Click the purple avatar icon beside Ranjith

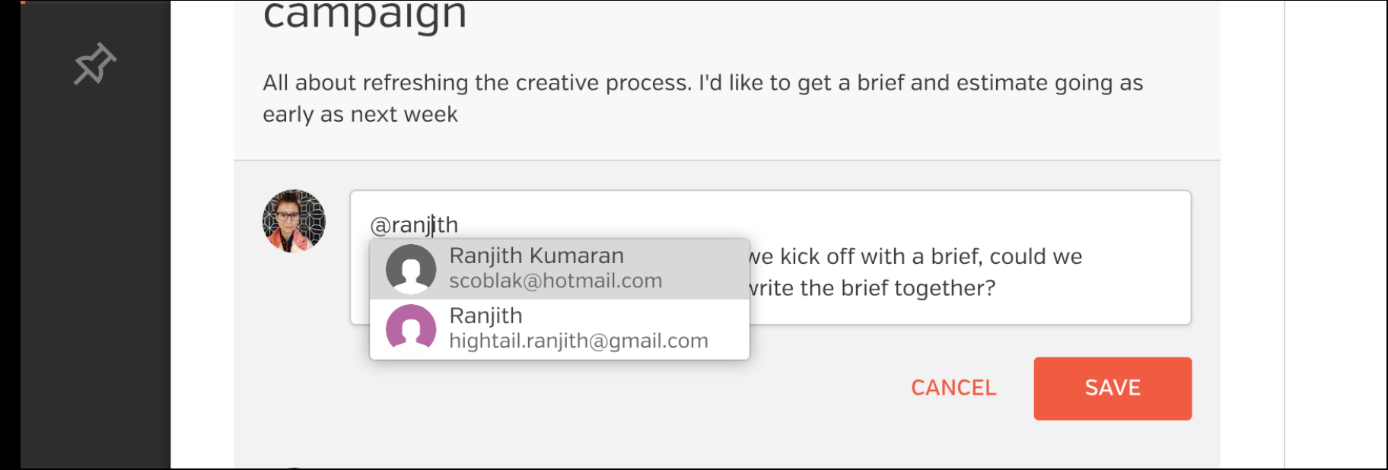(411, 329)
